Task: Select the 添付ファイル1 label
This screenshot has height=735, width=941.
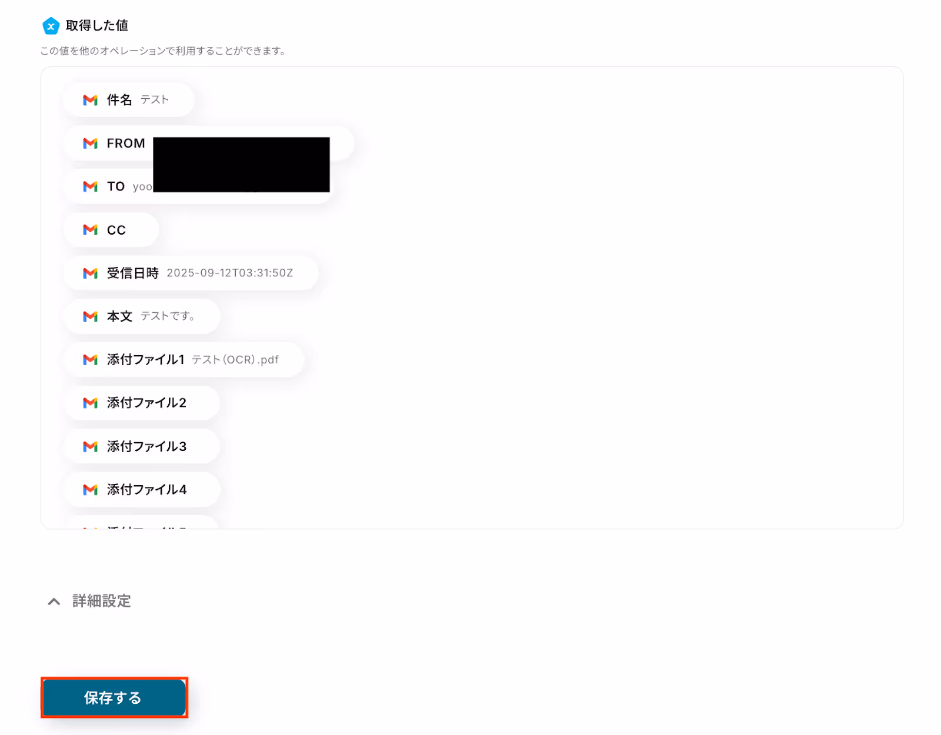Action: click(x=146, y=359)
